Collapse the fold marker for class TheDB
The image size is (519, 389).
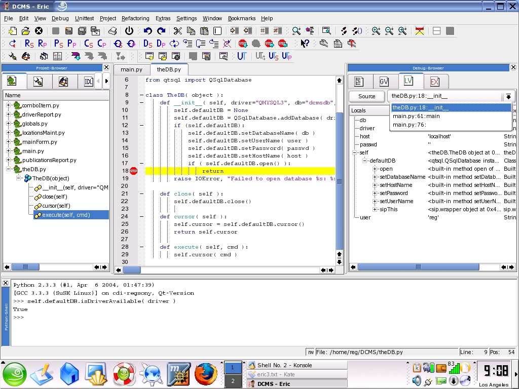(x=141, y=95)
